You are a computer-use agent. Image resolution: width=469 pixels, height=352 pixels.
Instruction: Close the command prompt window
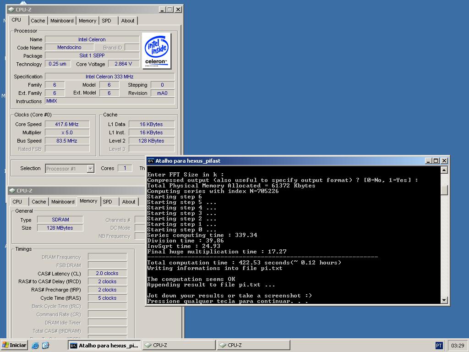pyautogui.click(x=444, y=161)
